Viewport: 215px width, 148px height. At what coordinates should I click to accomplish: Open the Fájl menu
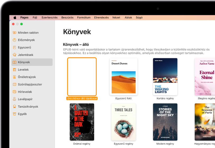point(35,17)
